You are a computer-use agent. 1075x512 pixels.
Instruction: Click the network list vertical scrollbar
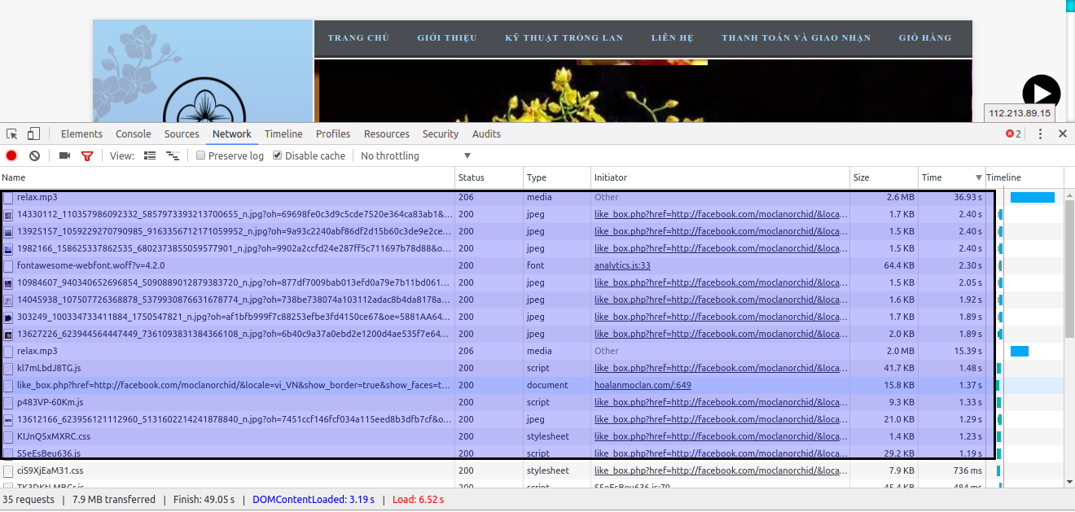coord(1069,269)
